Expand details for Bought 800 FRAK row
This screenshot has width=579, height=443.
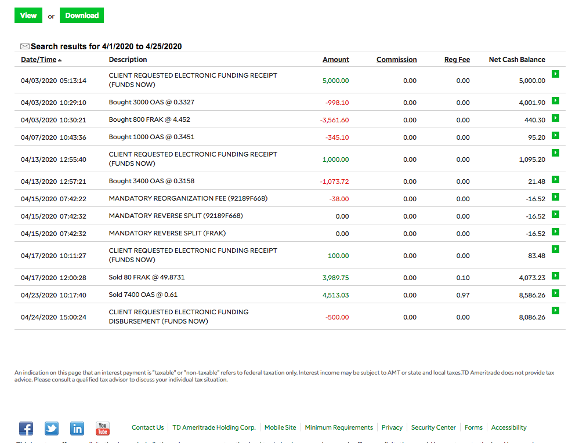(555, 118)
